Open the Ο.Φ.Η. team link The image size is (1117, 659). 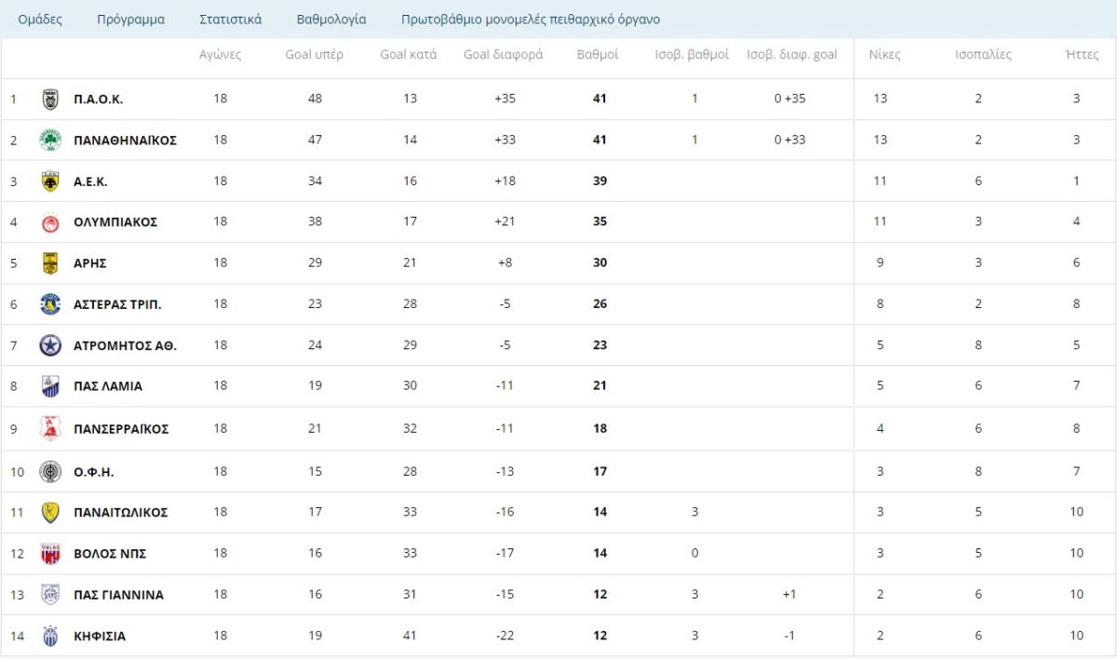[94, 471]
